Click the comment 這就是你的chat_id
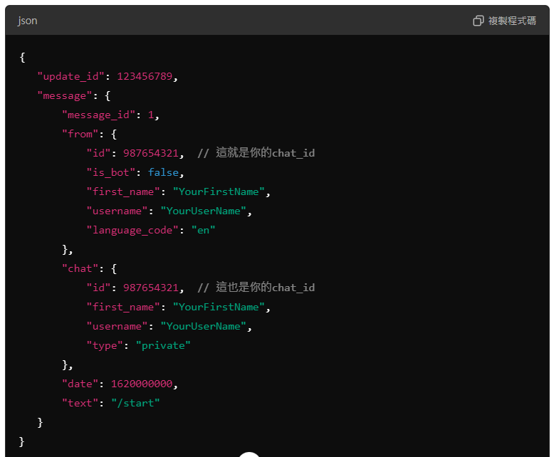This screenshot has width=559, height=457. click(x=256, y=153)
